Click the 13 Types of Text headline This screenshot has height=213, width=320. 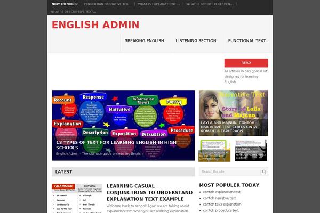click(116, 145)
